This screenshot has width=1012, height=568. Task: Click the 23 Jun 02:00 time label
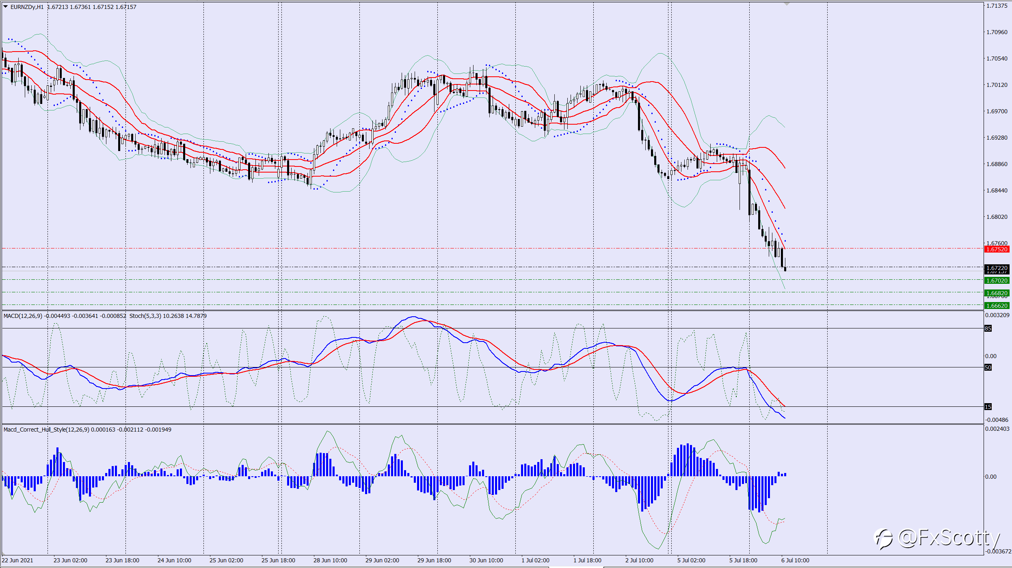click(x=70, y=560)
